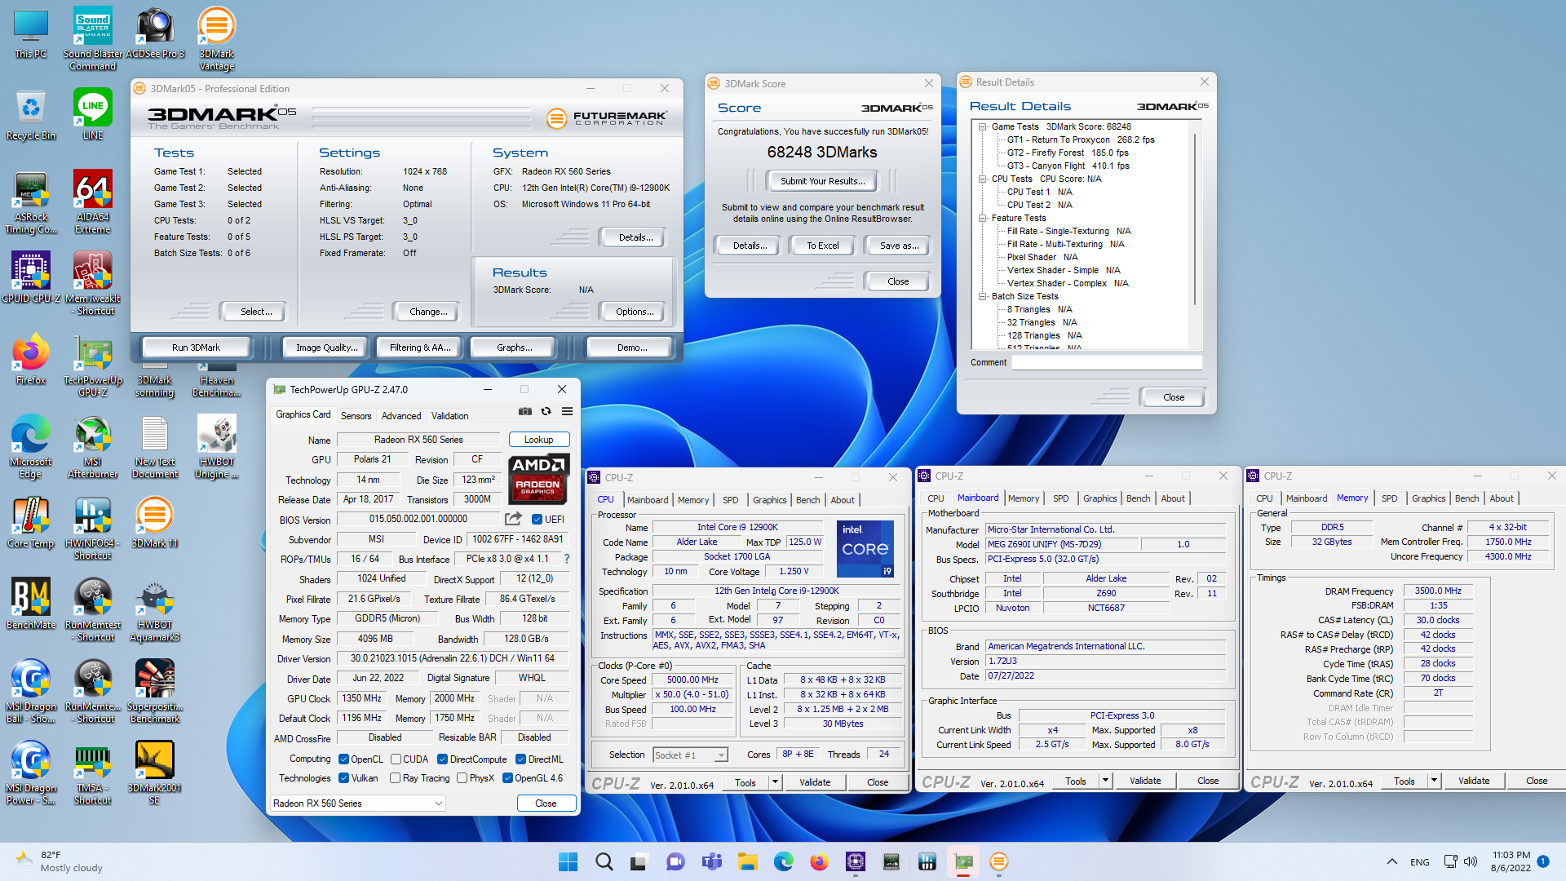Launch AIDA64 Extreme desktop icon
The height and width of the screenshot is (881, 1566).
click(93, 201)
